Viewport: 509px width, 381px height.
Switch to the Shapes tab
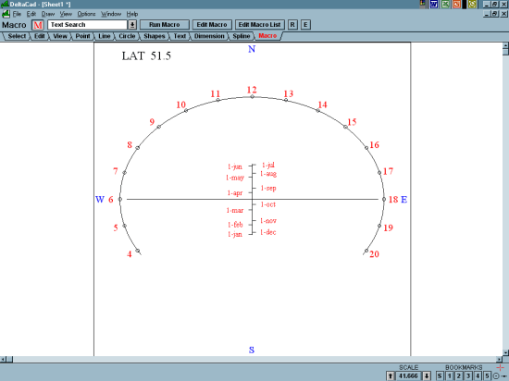tap(155, 36)
